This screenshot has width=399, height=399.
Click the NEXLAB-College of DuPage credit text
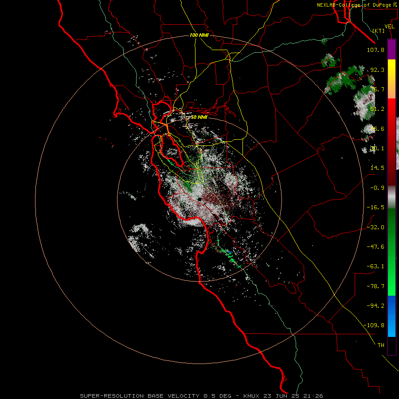[358, 5]
